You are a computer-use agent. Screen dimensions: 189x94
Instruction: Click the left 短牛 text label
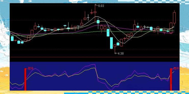(x=31, y=68)
